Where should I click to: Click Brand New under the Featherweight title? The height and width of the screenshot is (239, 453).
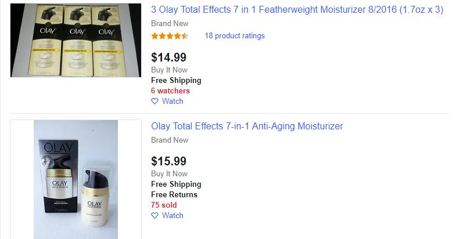point(170,24)
